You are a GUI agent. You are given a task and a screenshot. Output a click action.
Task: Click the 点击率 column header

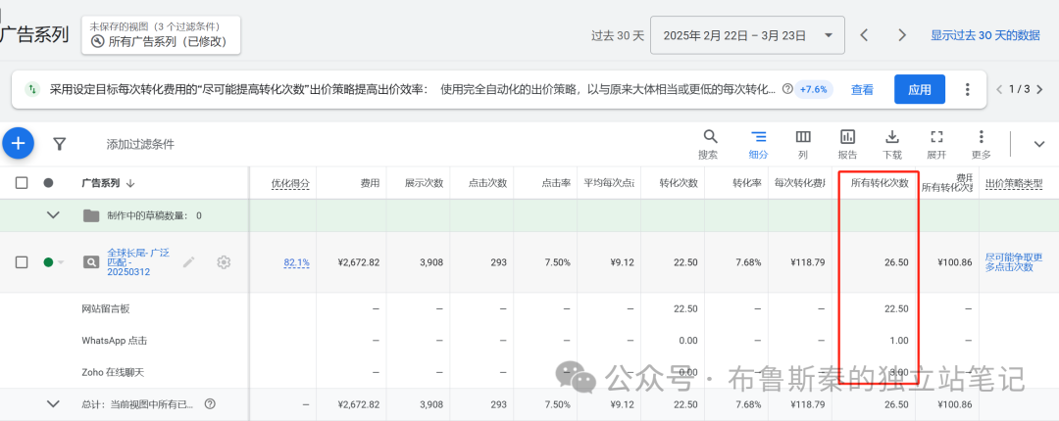(556, 183)
